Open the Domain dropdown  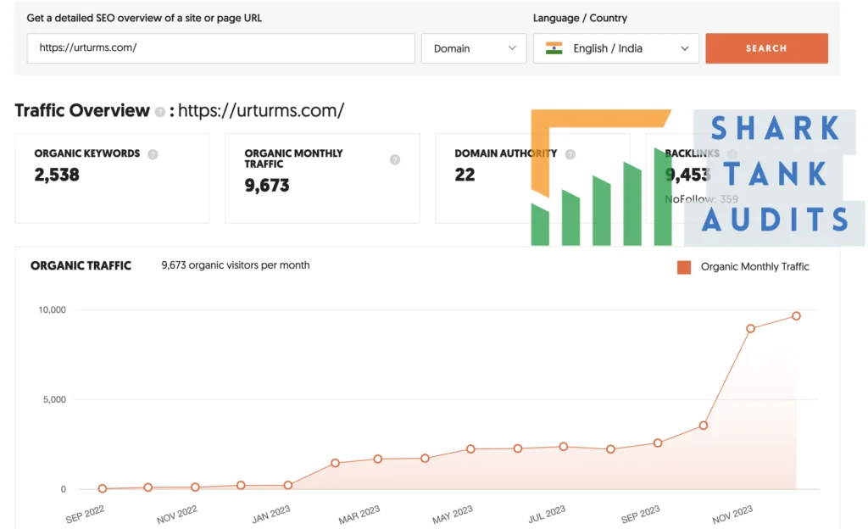(x=474, y=48)
